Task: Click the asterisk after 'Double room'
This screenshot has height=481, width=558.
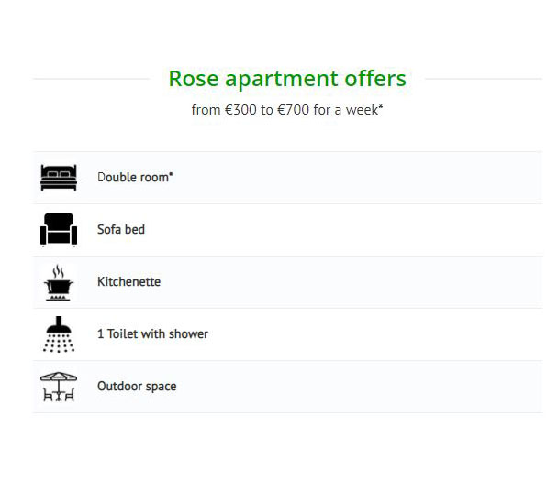Action: pyautogui.click(x=171, y=174)
